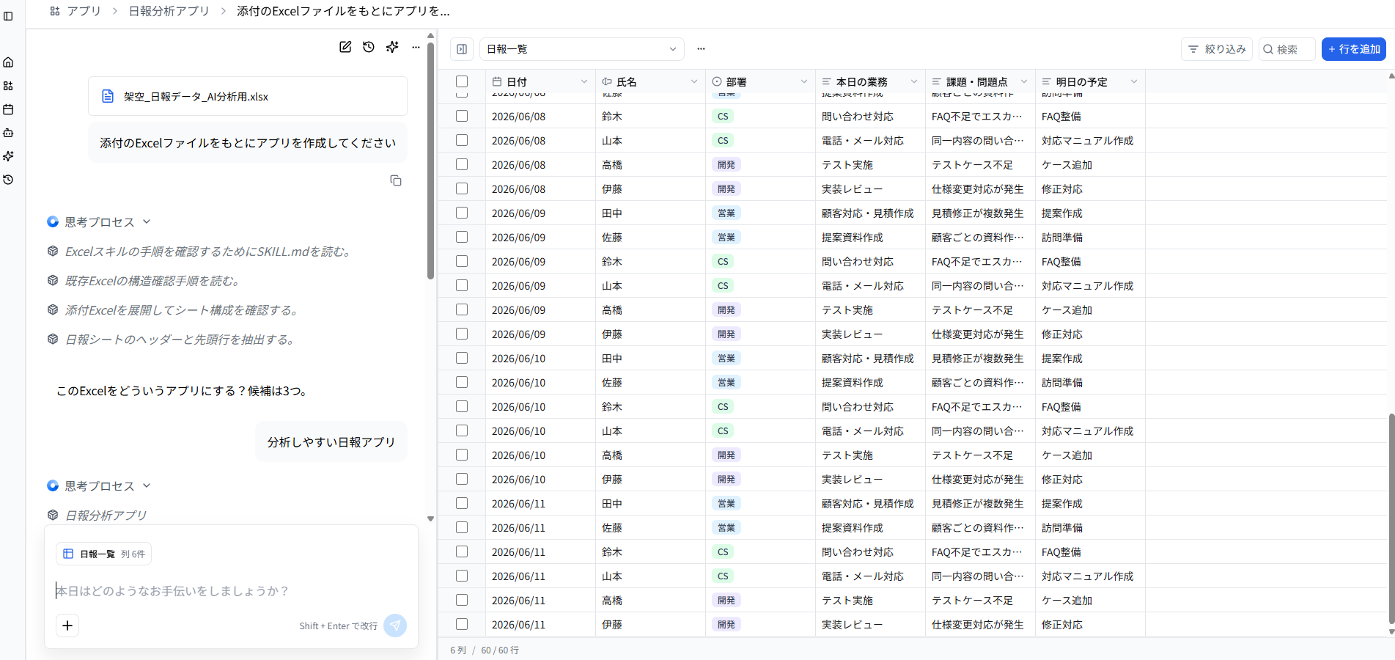This screenshot has width=1395, height=660.
Task: Open 本日の業務 column header dropdown
Action: [x=914, y=81]
